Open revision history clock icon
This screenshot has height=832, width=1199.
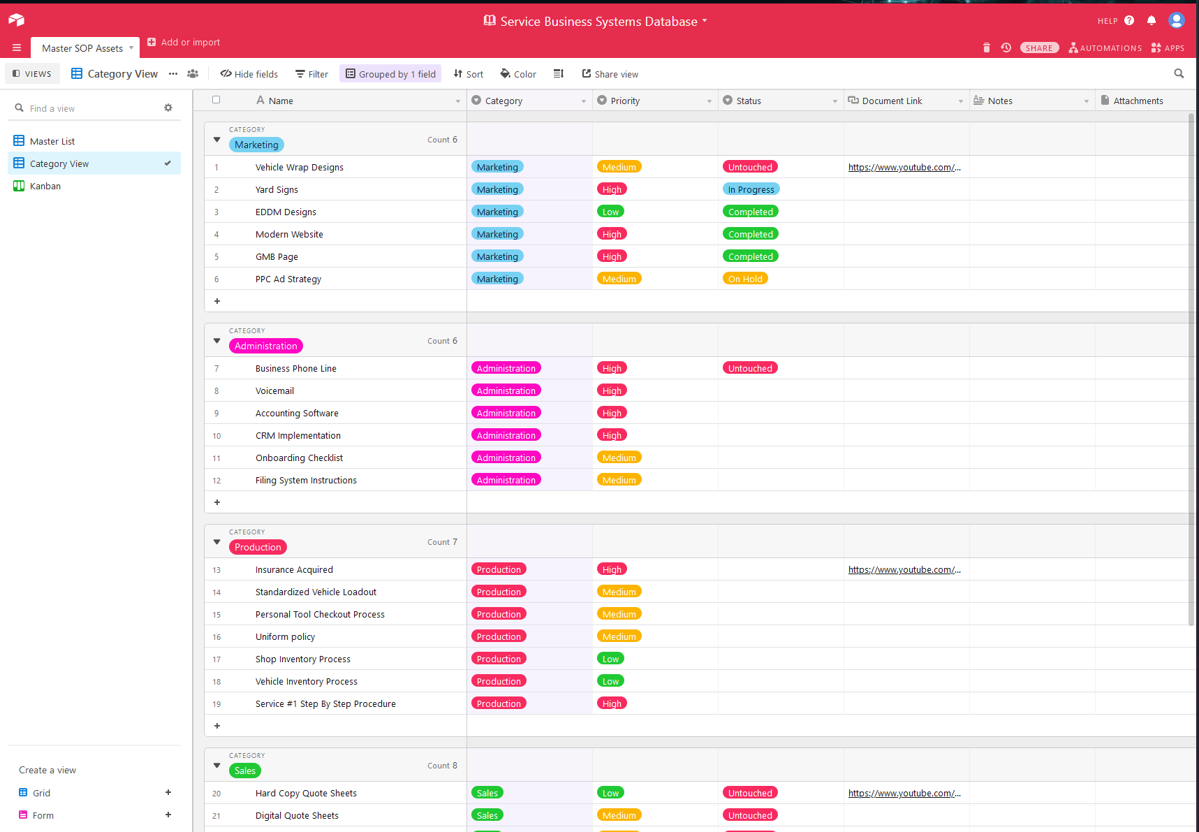(1006, 48)
